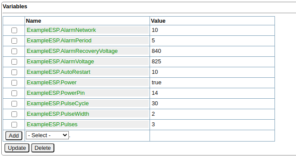Select the checkbox next to ExampleESP.Pulses
296x159 pixels.
(x=14, y=125)
